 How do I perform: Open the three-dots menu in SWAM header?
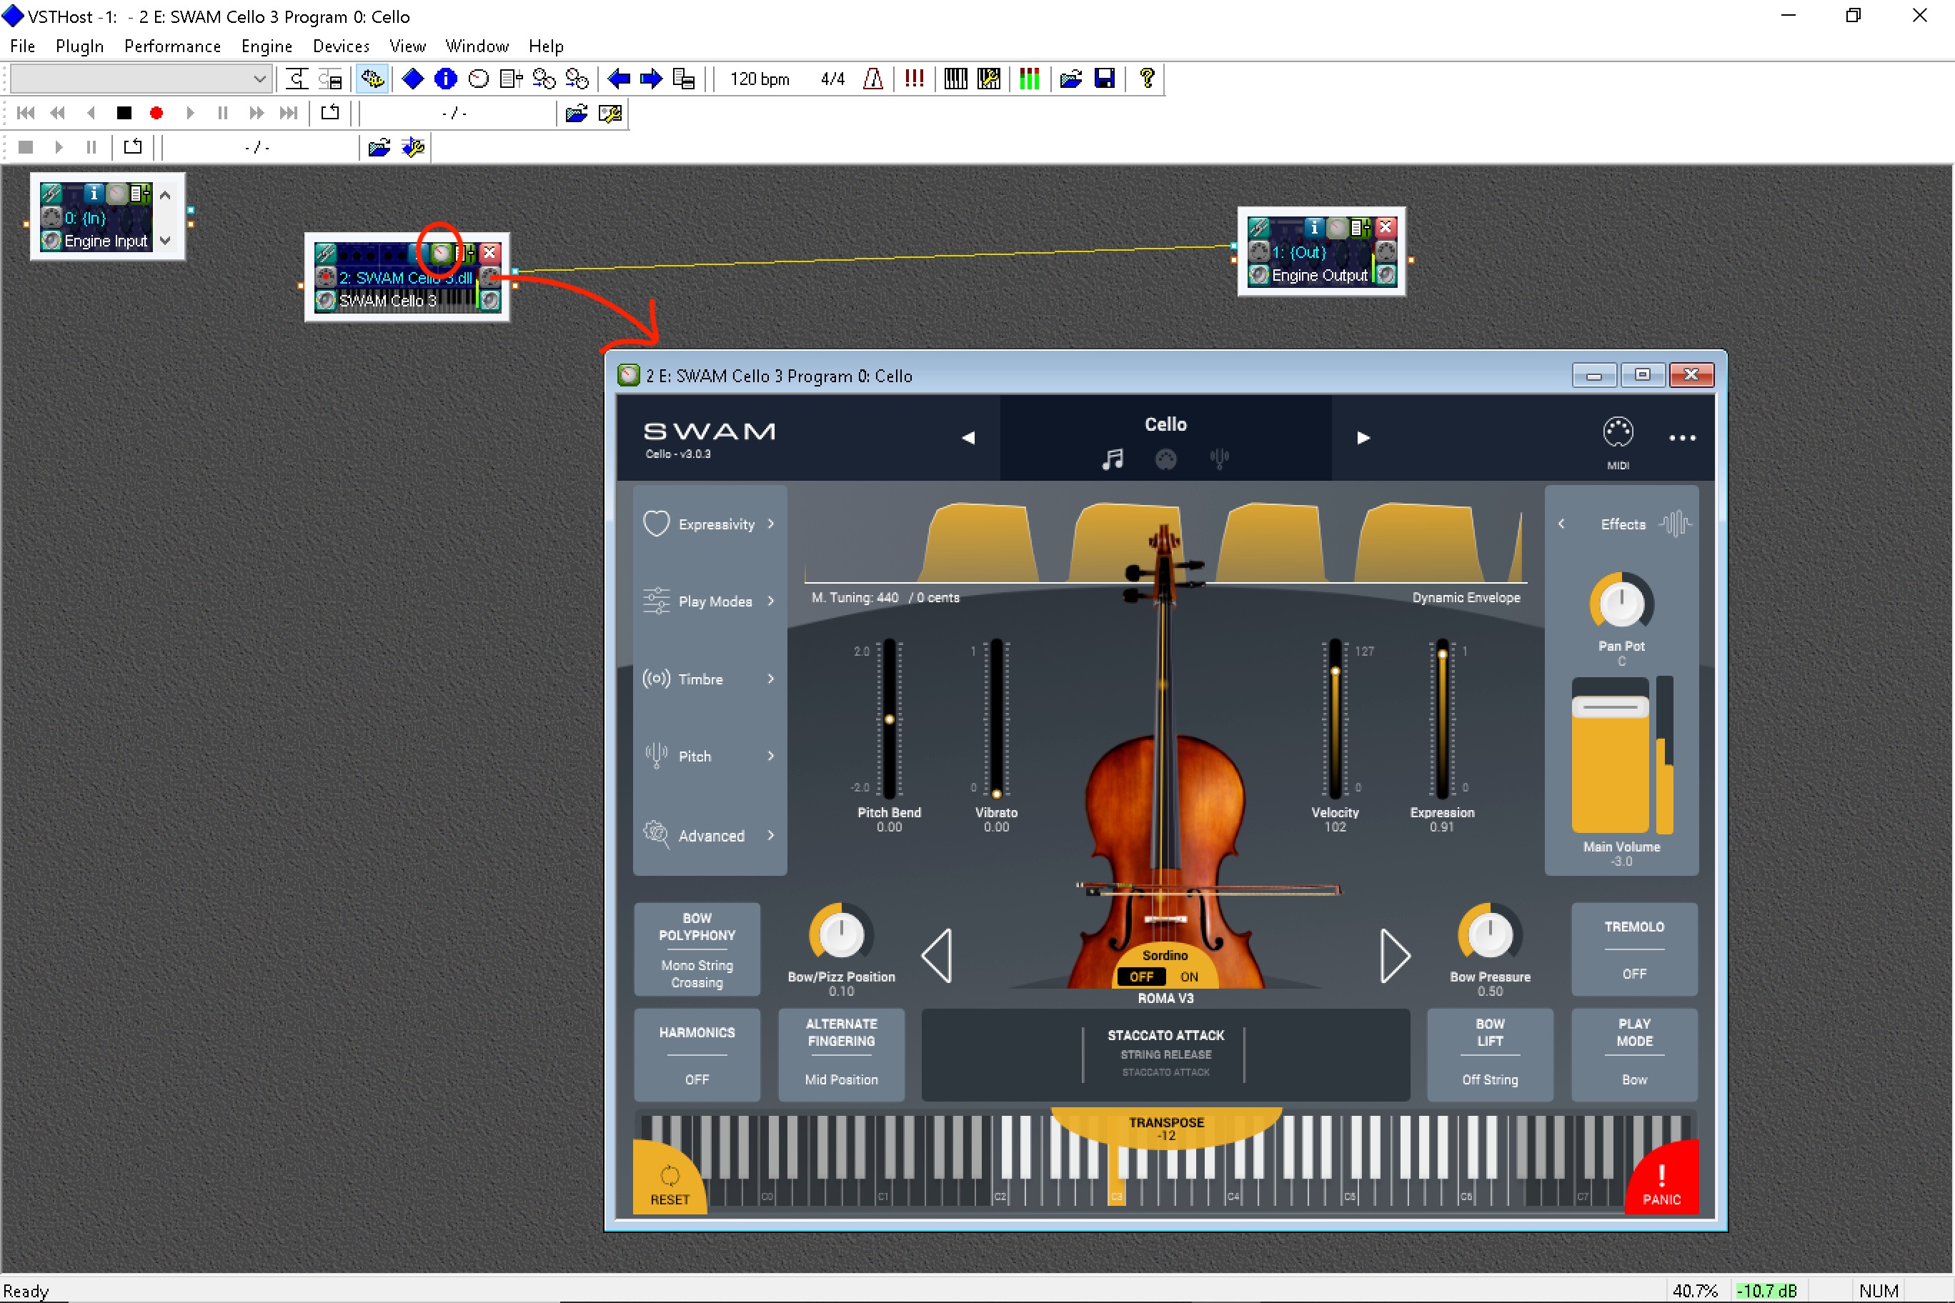tap(1682, 438)
